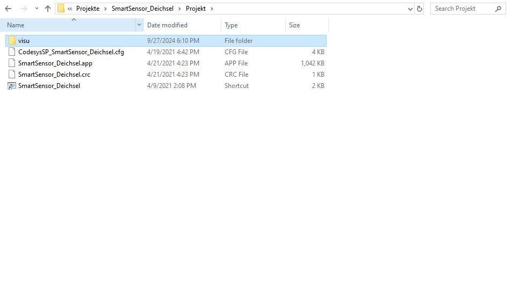Screen dimensions: 512x301
Task: Select SmartSensor_Deichsel.crc file name
Action: [x=54, y=75]
